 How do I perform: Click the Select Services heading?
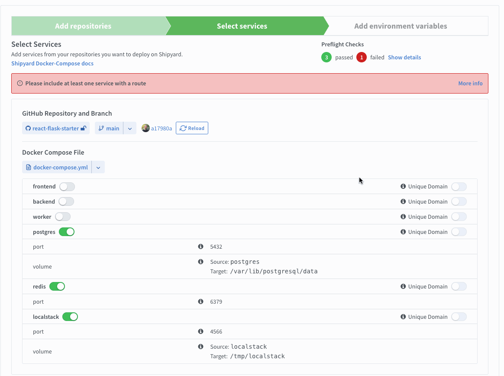(36, 44)
